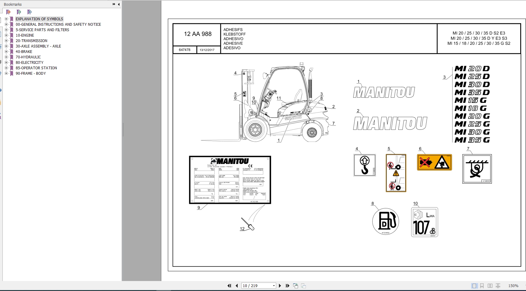This screenshot has width=526, height=291.
Task: Select the 40-BRAKE bookmark
Action: pos(24,51)
